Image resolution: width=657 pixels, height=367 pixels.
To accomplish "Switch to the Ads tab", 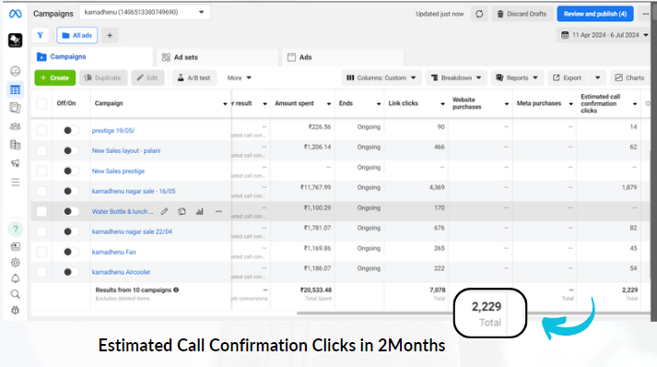I will tap(343, 57).
